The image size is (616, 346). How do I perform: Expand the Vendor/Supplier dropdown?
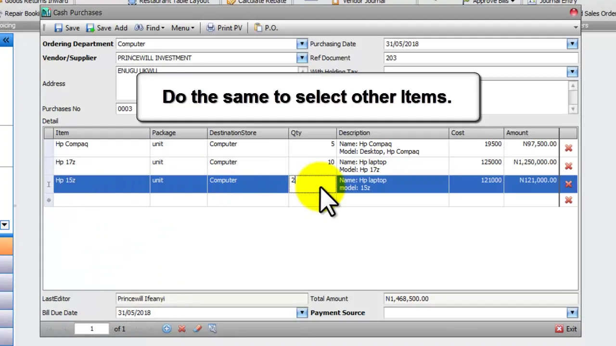[x=302, y=58]
